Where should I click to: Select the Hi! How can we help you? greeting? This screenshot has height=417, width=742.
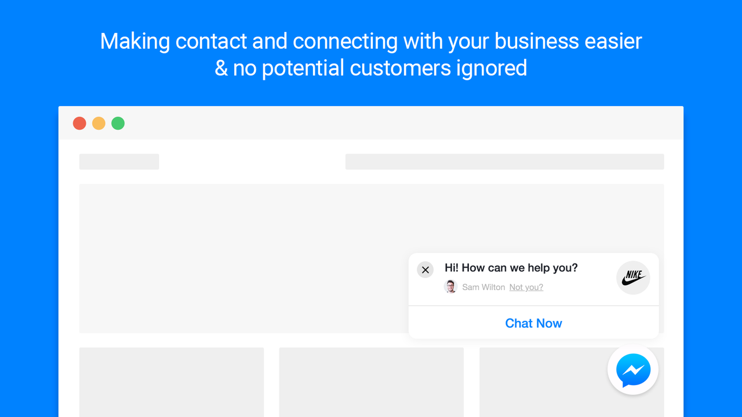511,268
